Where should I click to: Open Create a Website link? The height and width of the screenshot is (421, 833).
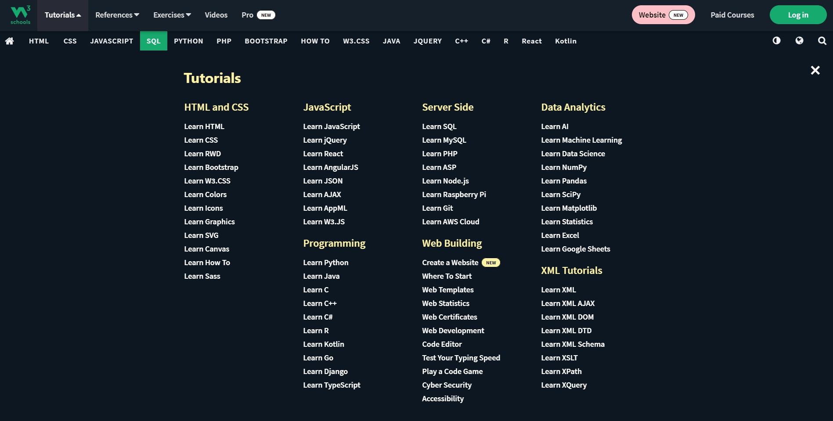coord(461,263)
